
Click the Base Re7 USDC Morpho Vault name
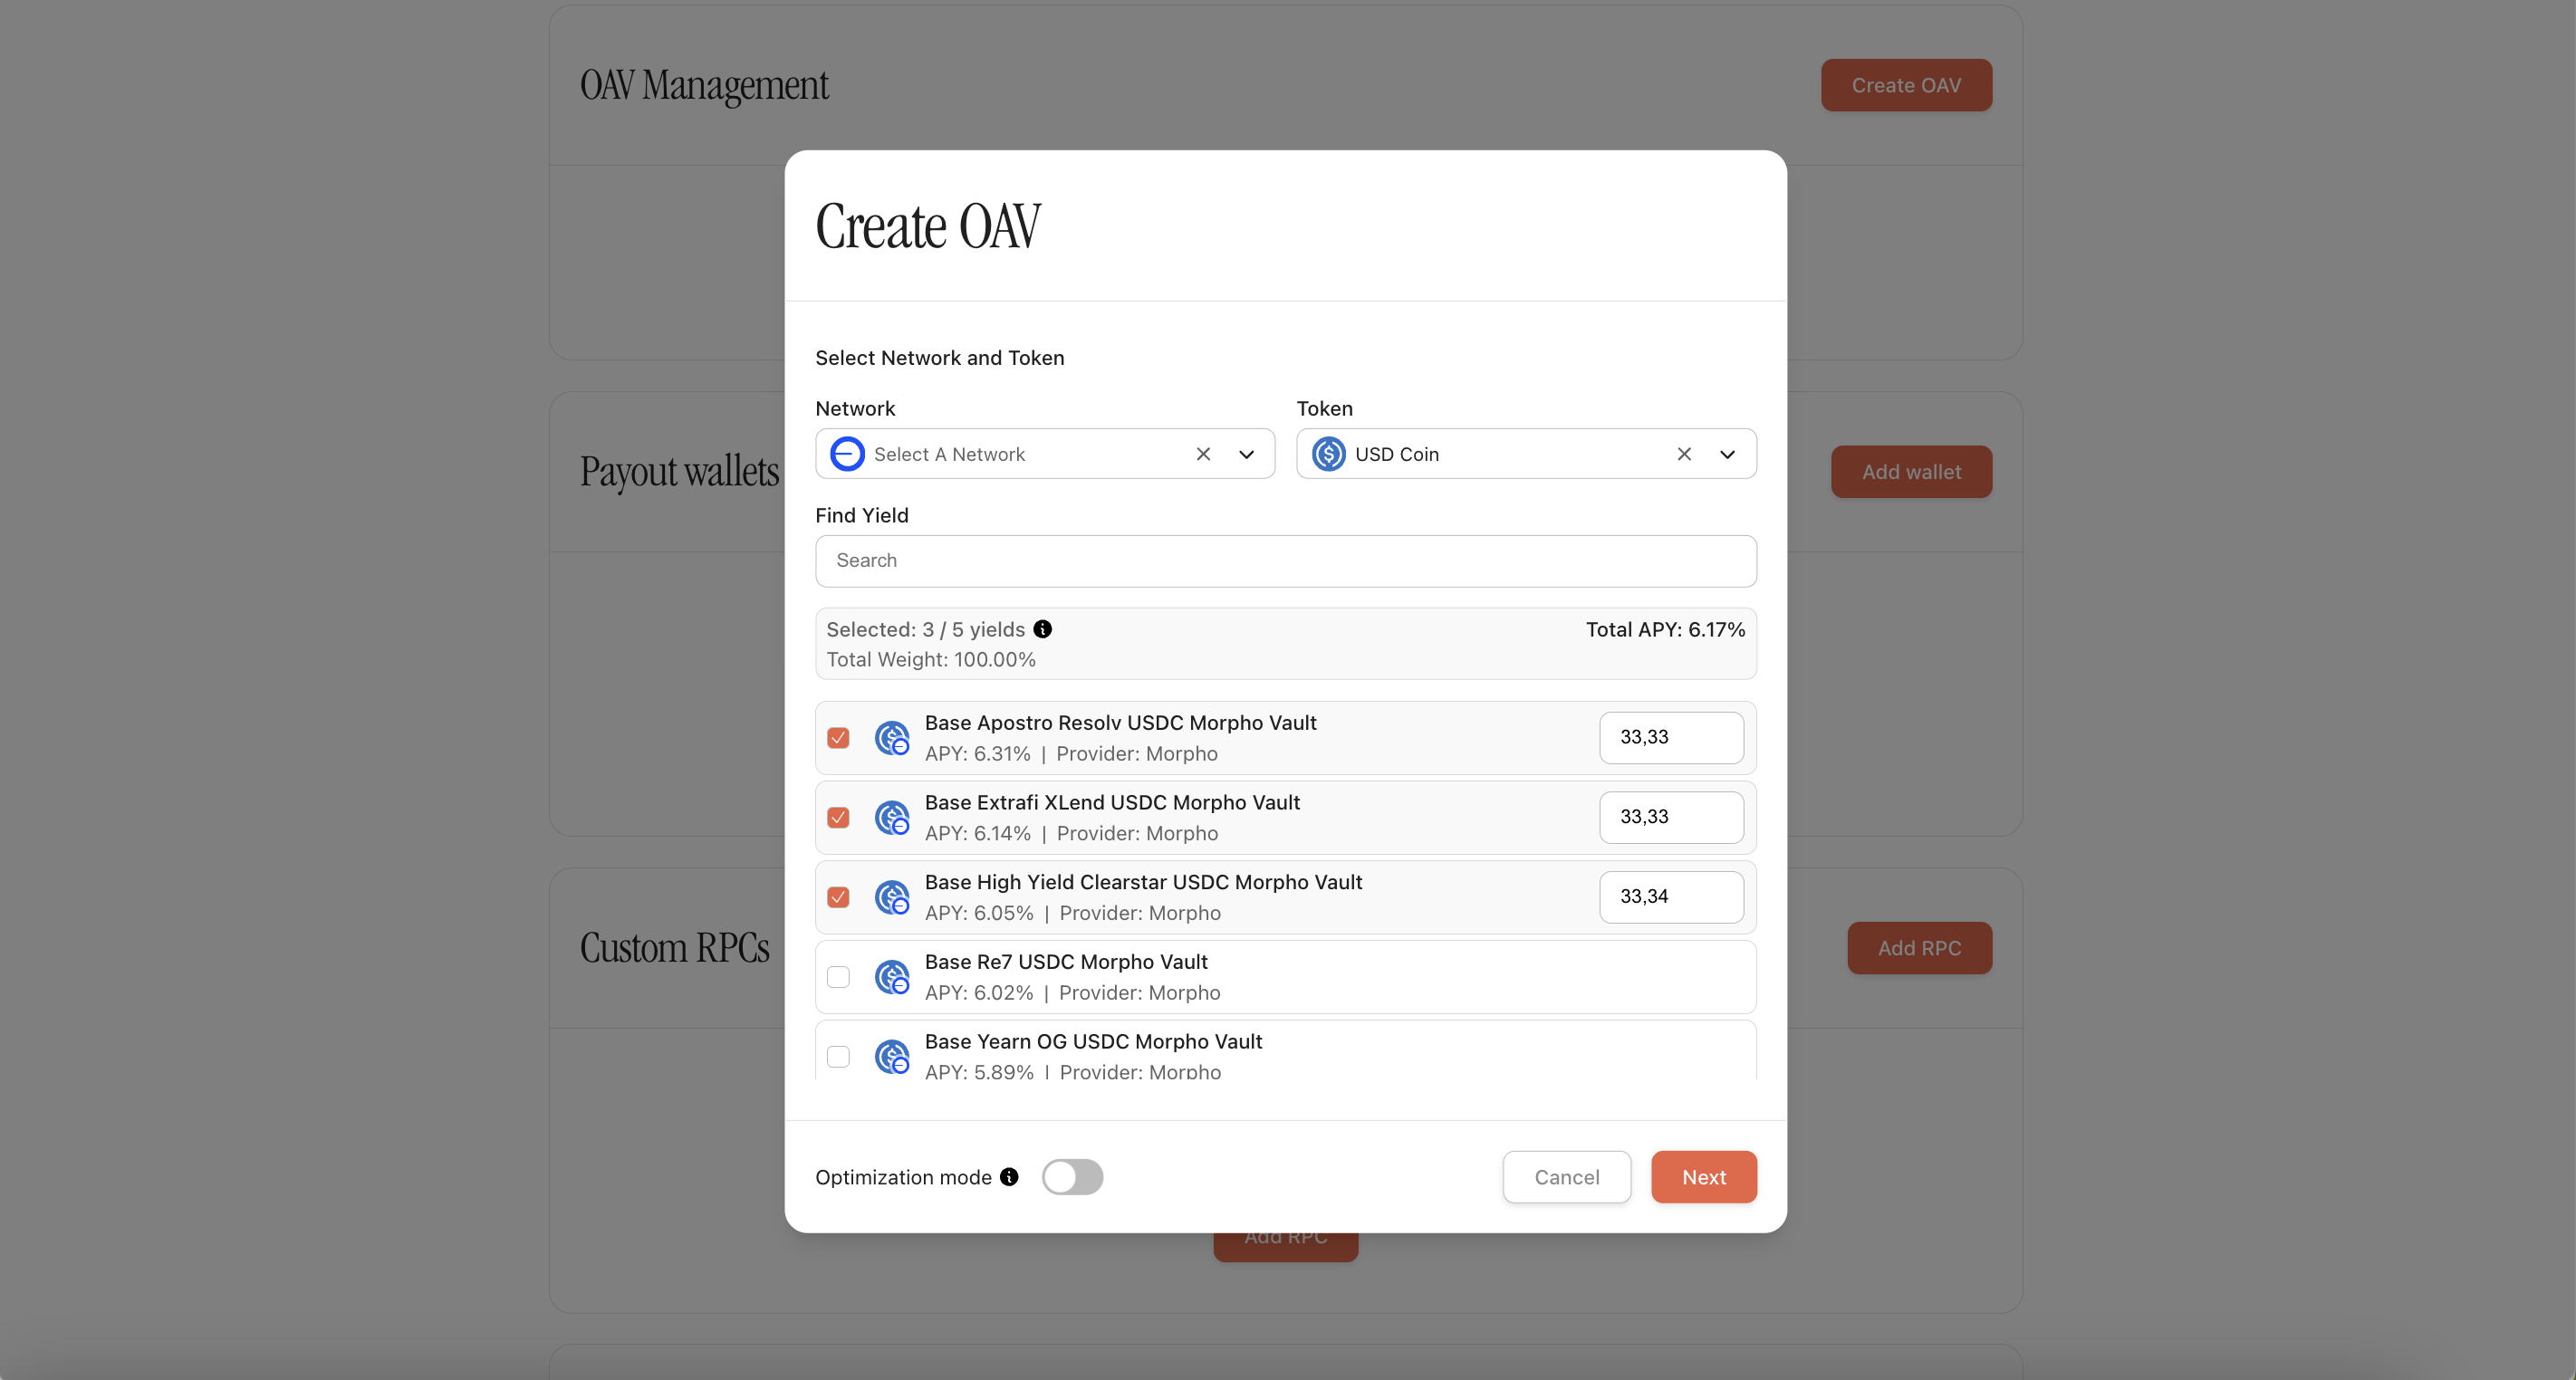click(x=1065, y=962)
